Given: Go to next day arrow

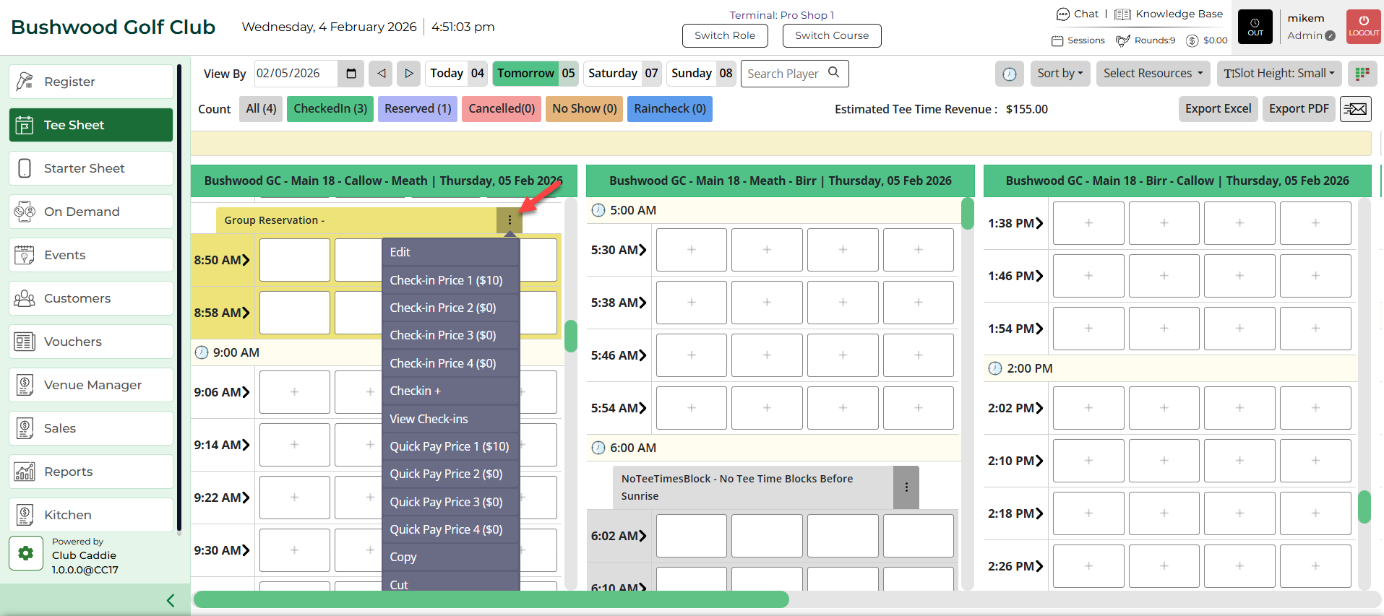Looking at the screenshot, I should (x=408, y=74).
